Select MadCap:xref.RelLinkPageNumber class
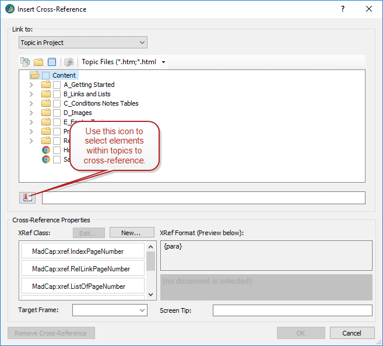This screenshot has height=346, width=383. coord(83,268)
